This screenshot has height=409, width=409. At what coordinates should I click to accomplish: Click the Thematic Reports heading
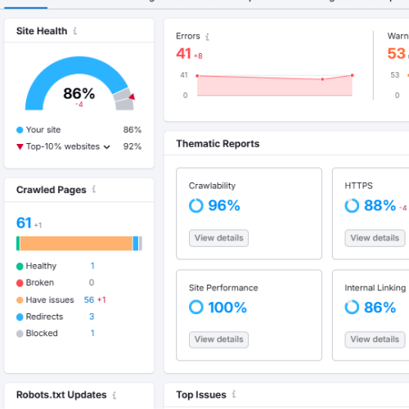point(218,144)
